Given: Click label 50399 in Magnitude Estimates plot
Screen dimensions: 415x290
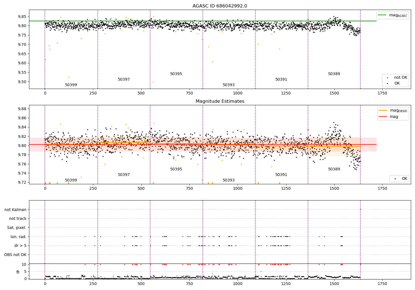Looking at the screenshot, I should coord(71,180).
